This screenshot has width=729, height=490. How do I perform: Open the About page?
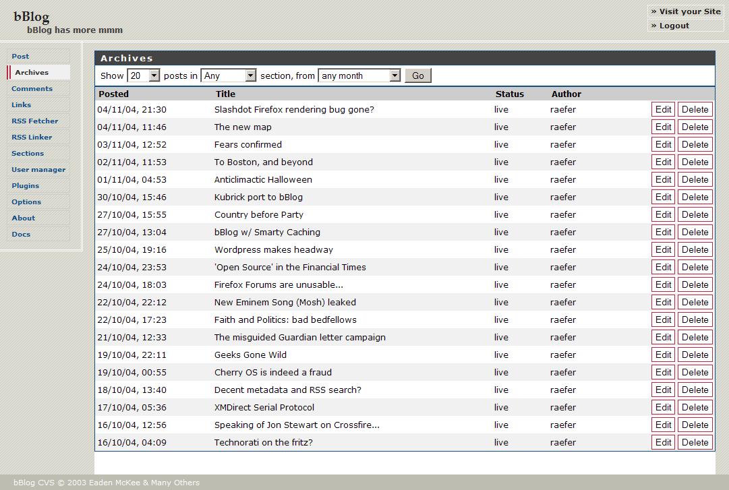[38, 218]
